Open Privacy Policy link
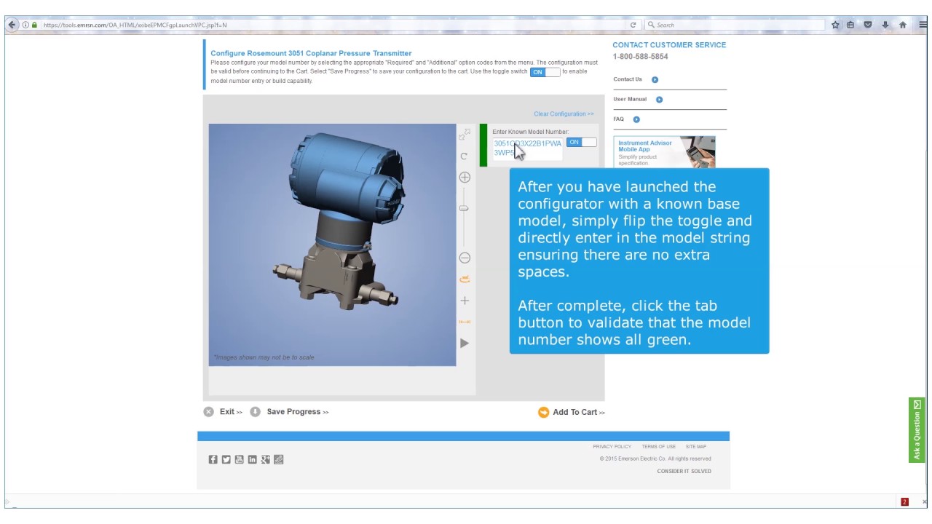Image resolution: width=932 pixels, height=524 pixels. [x=612, y=447]
